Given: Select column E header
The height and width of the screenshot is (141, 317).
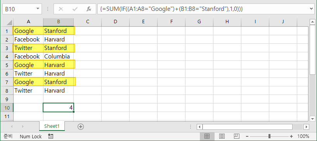Looking at the screenshot, I should 143,22.
